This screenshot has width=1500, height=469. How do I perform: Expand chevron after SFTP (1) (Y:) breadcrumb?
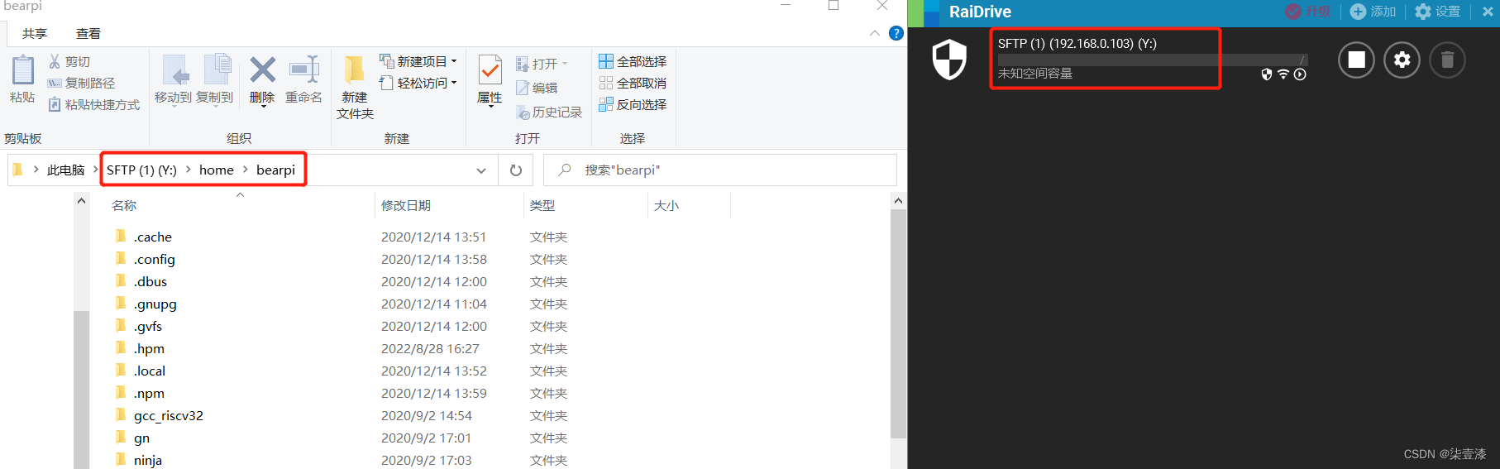pos(188,170)
